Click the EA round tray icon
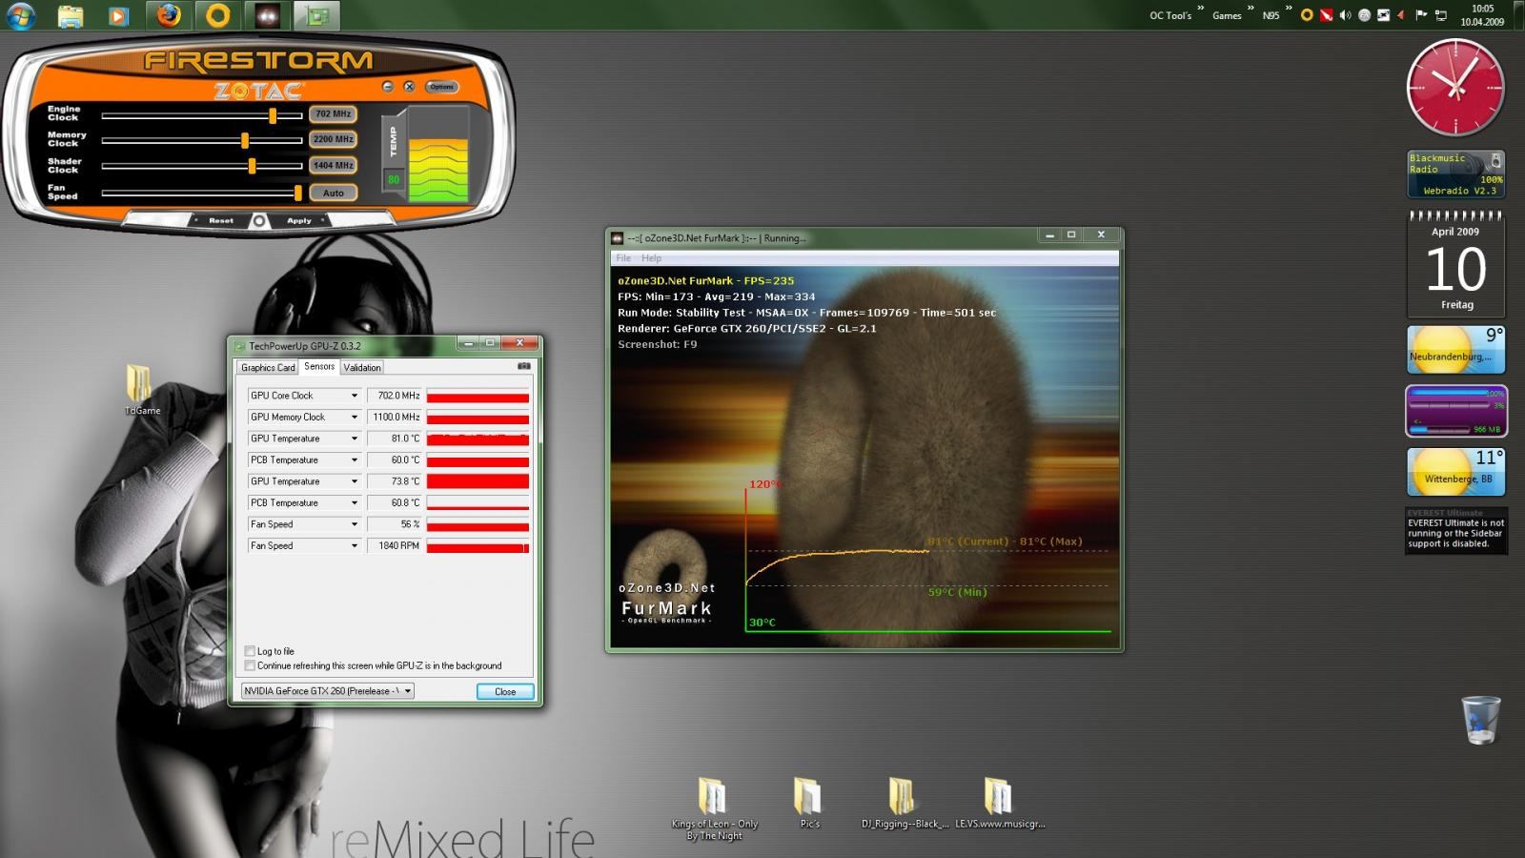 pos(1364,15)
